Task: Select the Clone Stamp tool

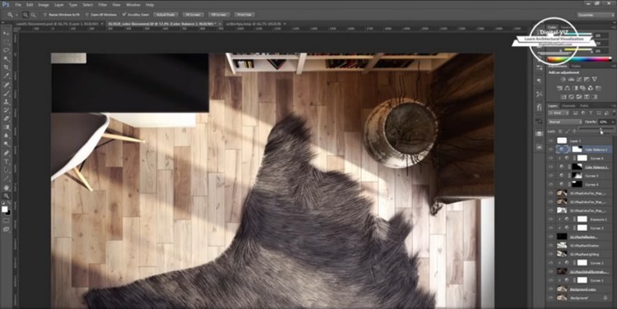Action: [x=7, y=102]
